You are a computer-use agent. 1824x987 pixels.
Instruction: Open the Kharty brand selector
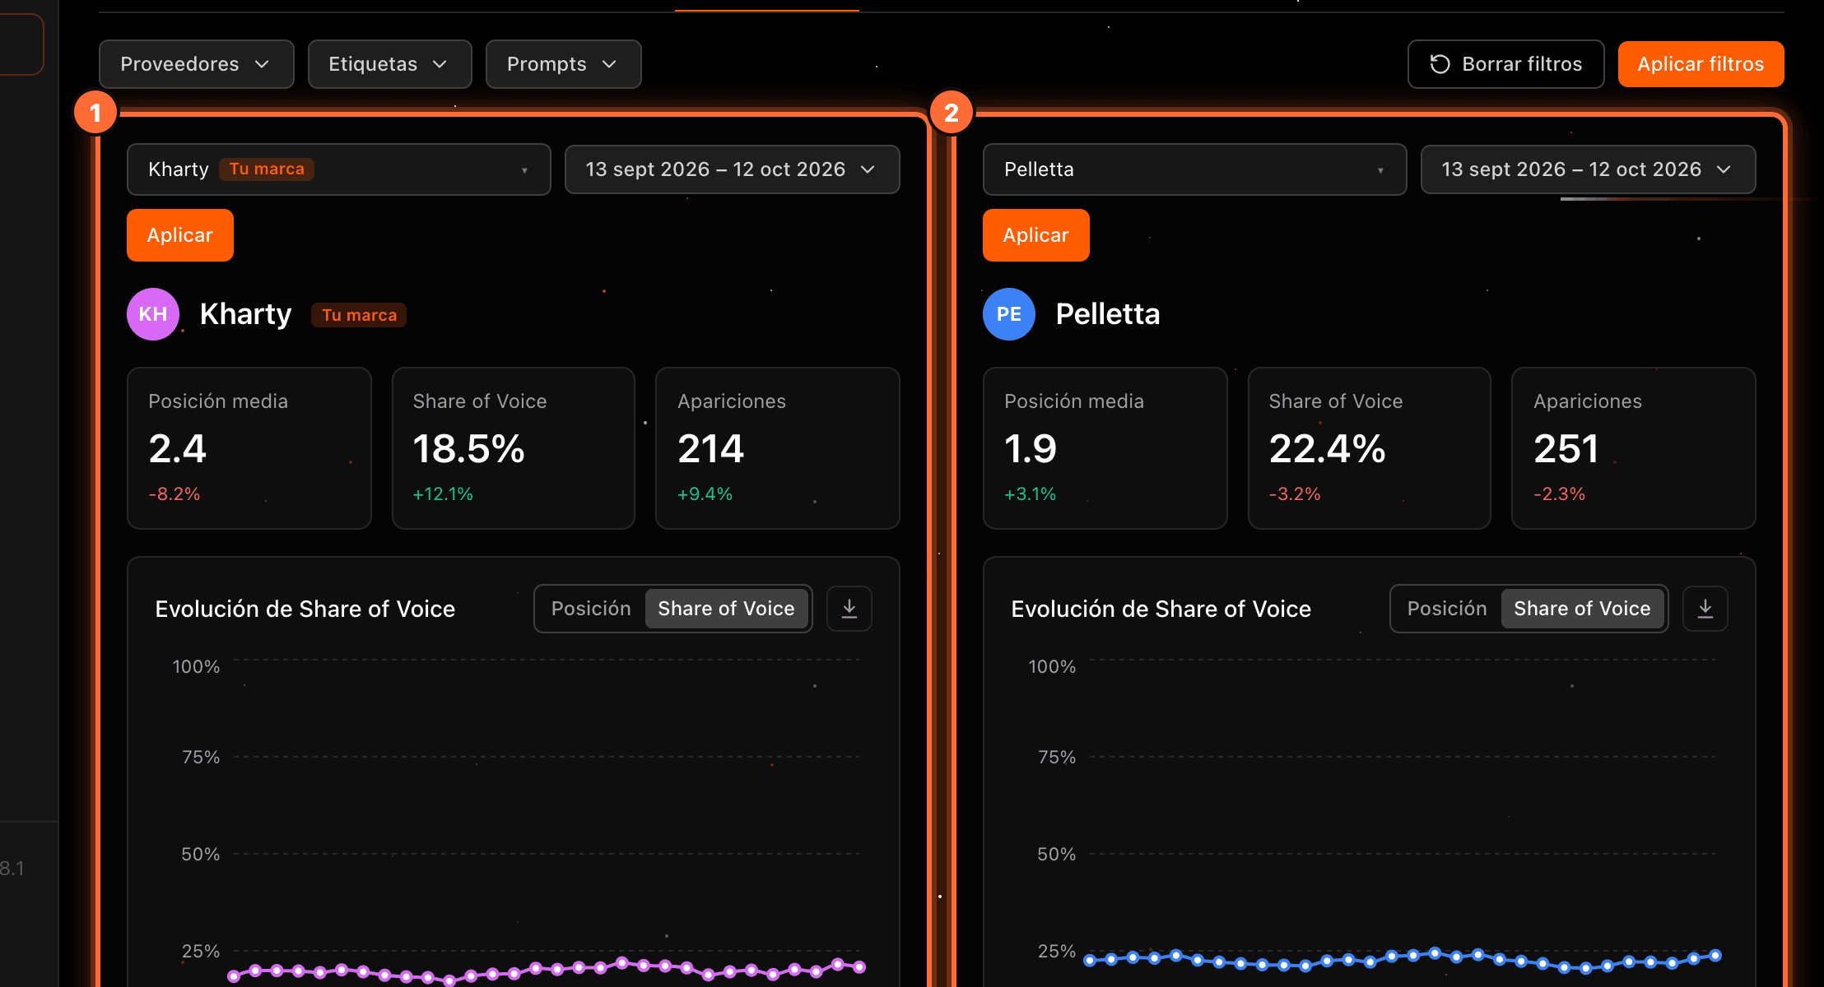[x=338, y=169]
